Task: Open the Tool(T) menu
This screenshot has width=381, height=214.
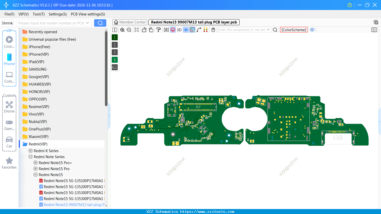Action: [x=39, y=14]
